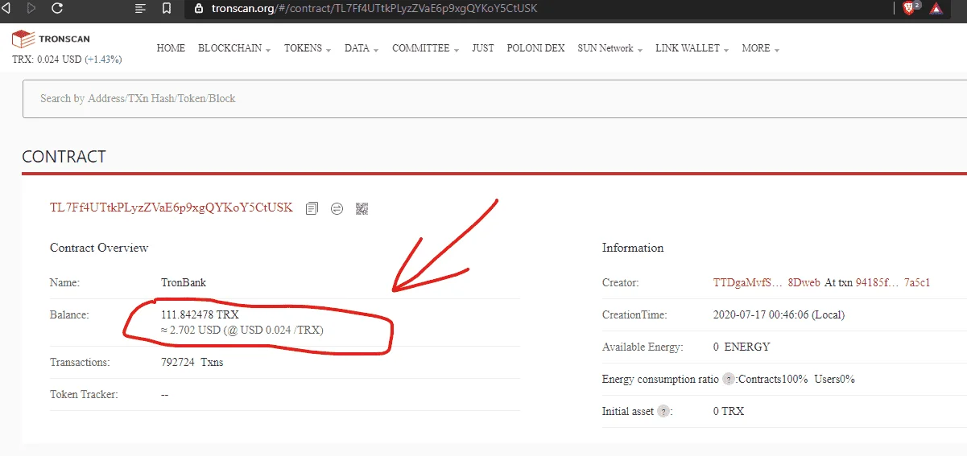Viewport: 967px width, 456px height.
Task: Open the reader mode icon in the address bar
Action: (x=140, y=9)
